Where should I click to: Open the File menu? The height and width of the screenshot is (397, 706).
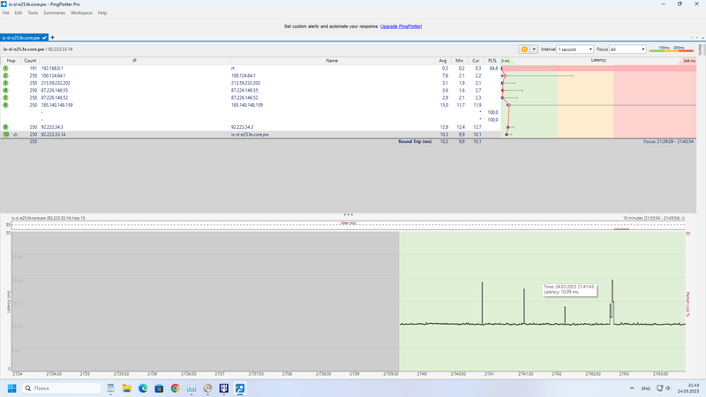(x=6, y=13)
